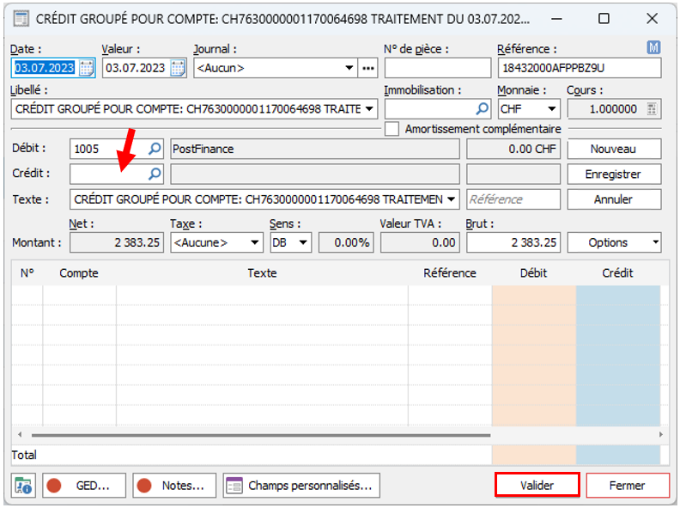Screen dimensions: 680x508
Task: Click the Débit account search magnifier
Action: (x=155, y=149)
